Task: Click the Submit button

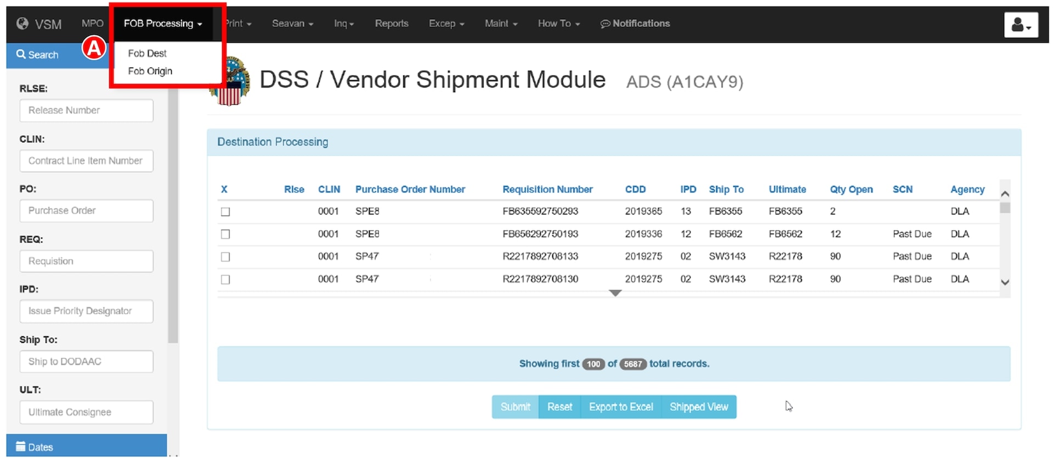Action: pos(515,407)
